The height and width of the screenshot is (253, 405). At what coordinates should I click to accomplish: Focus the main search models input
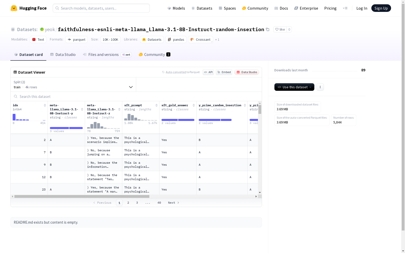[x=101, y=8]
